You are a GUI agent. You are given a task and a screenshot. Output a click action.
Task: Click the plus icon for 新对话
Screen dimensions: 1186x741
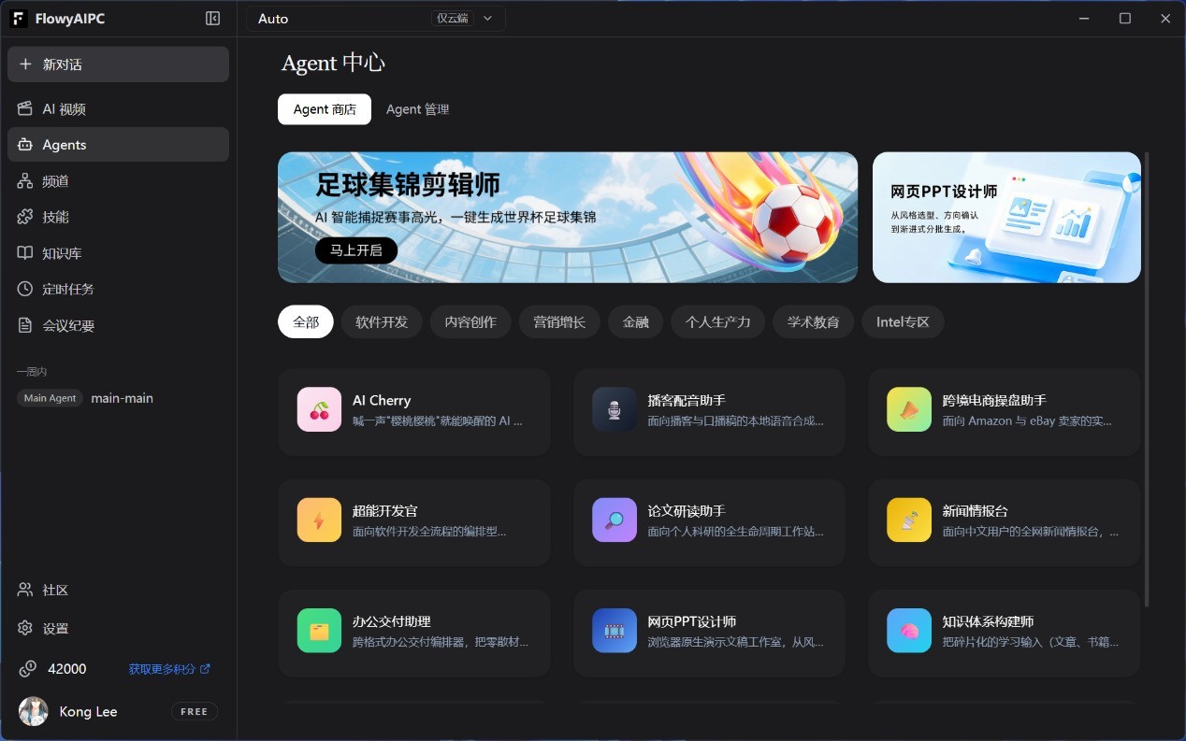(x=25, y=64)
